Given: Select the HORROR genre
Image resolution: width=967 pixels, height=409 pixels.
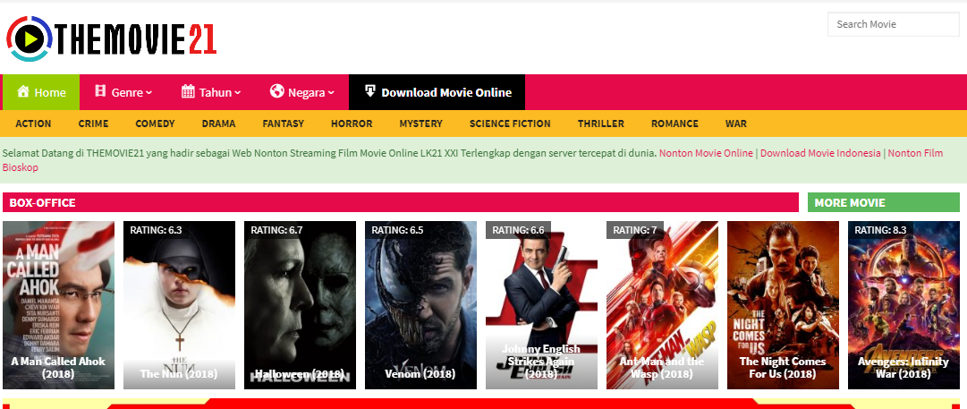Looking at the screenshot, I should click(352, 124).
